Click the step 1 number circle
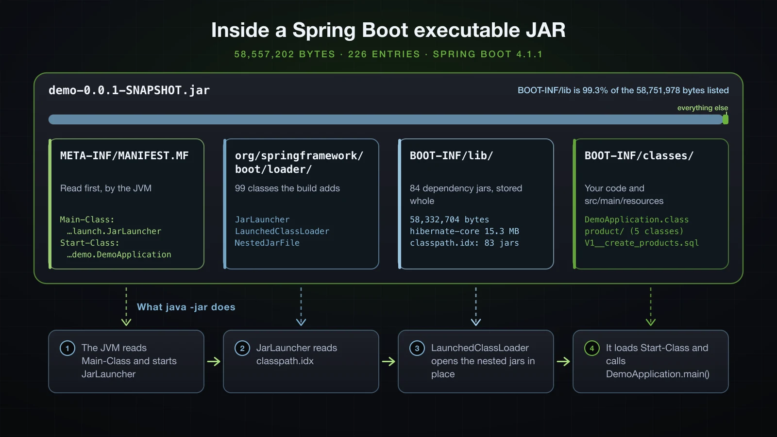777x437 pixels. (x=68, y=348)
